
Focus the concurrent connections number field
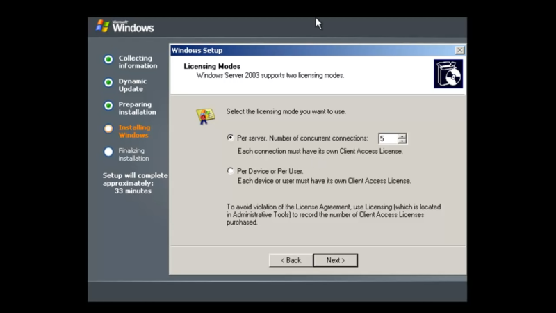click(x=388, y=138)
